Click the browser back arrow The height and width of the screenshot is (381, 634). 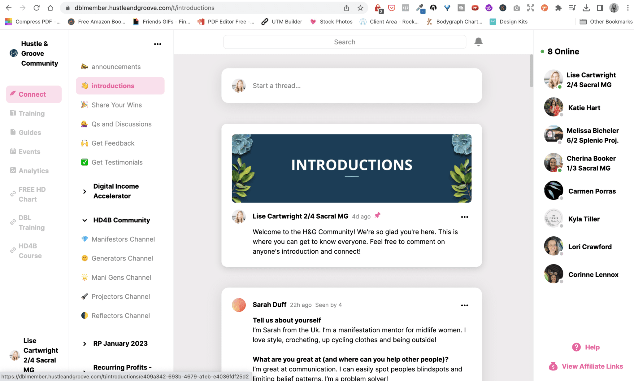[x=9, y=8]
